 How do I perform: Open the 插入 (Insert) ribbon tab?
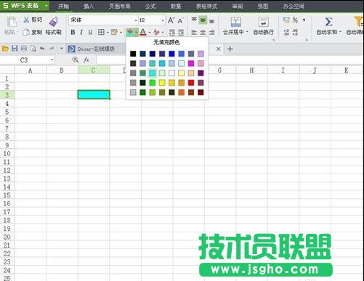89,6
